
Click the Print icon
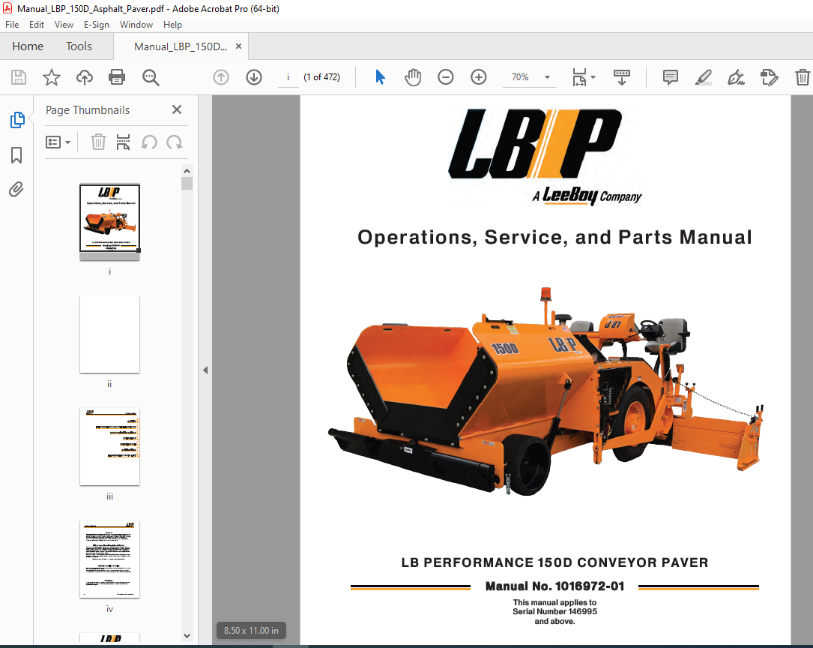click(117, 77)
